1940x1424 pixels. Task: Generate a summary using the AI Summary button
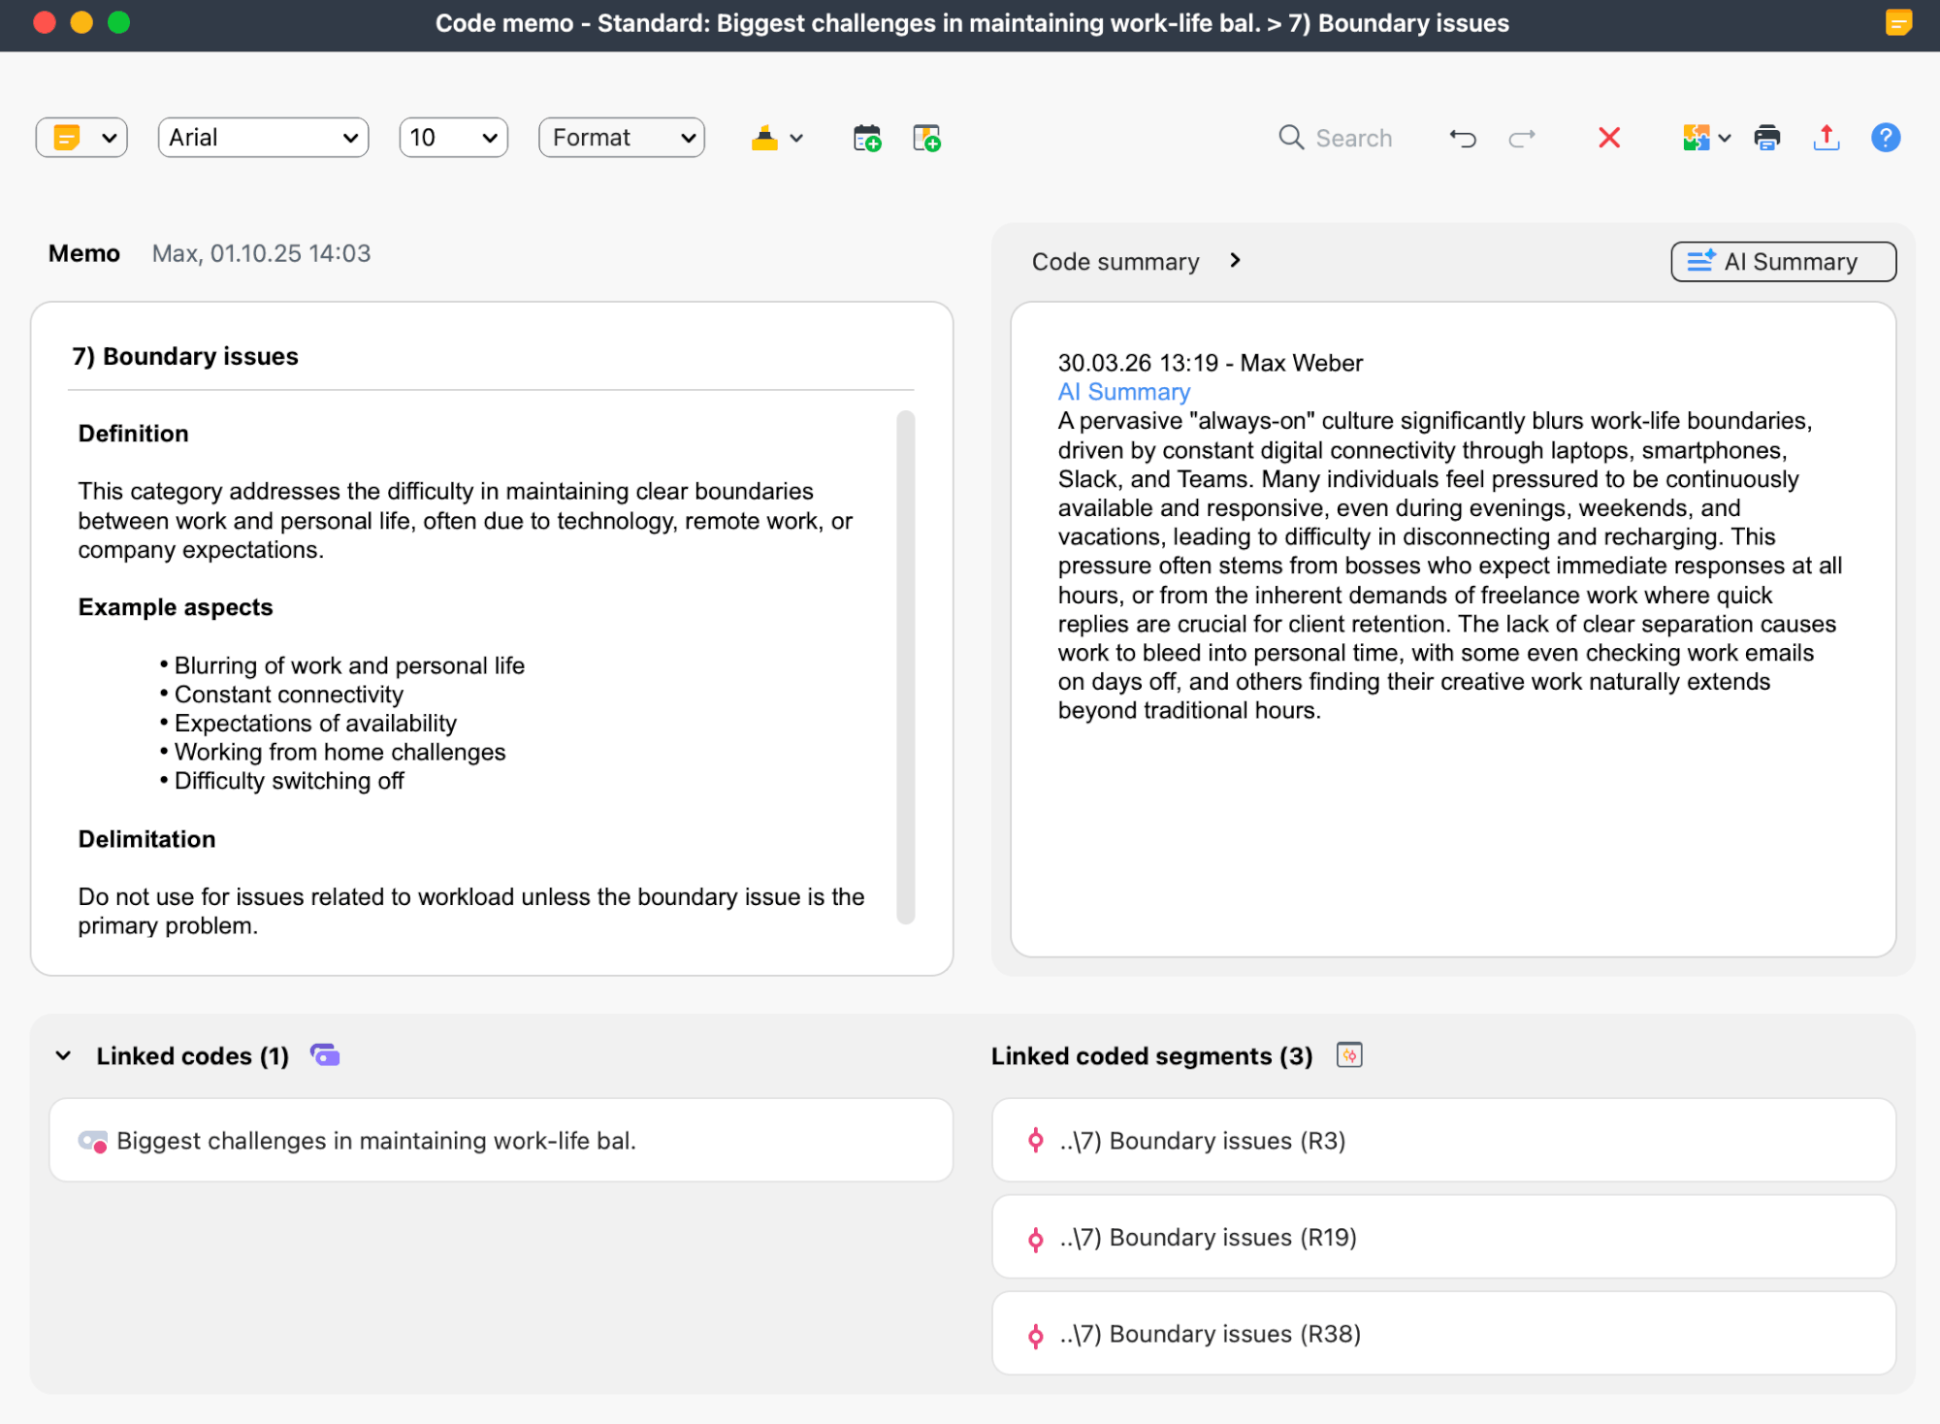(x=1783, y=261)
